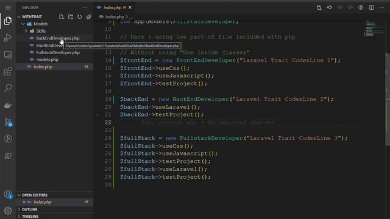Select index.php in the file tree
The height and width of the screenshot is (219, 390).
pyautogui.click(x=43, y=67)
